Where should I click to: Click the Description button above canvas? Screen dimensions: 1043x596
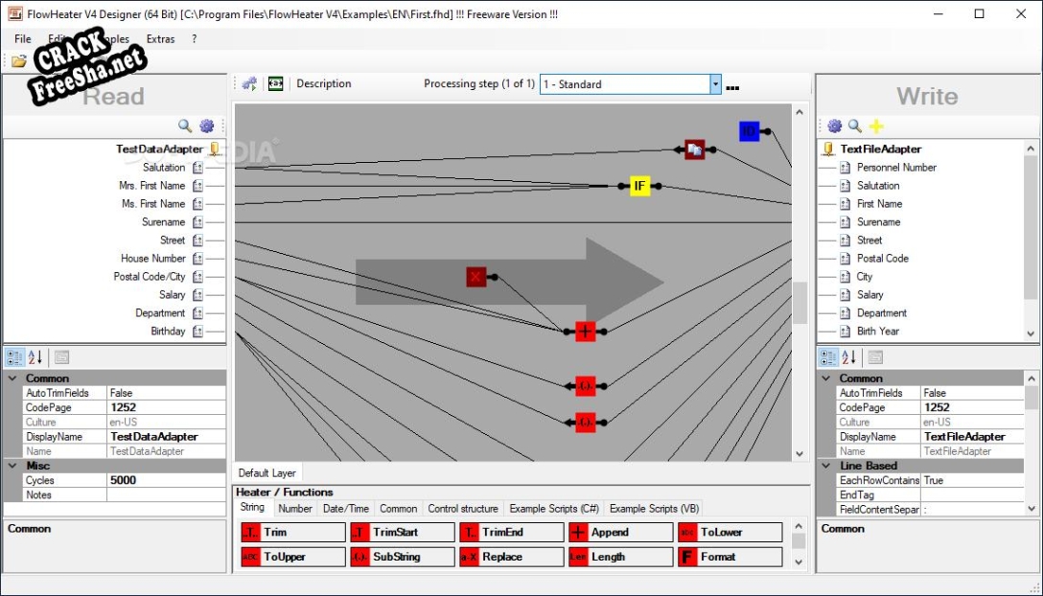[x=323, y=84]
